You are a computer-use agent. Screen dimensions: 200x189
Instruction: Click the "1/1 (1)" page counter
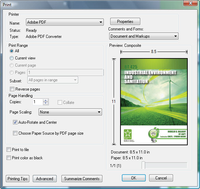tap(115, 166)
